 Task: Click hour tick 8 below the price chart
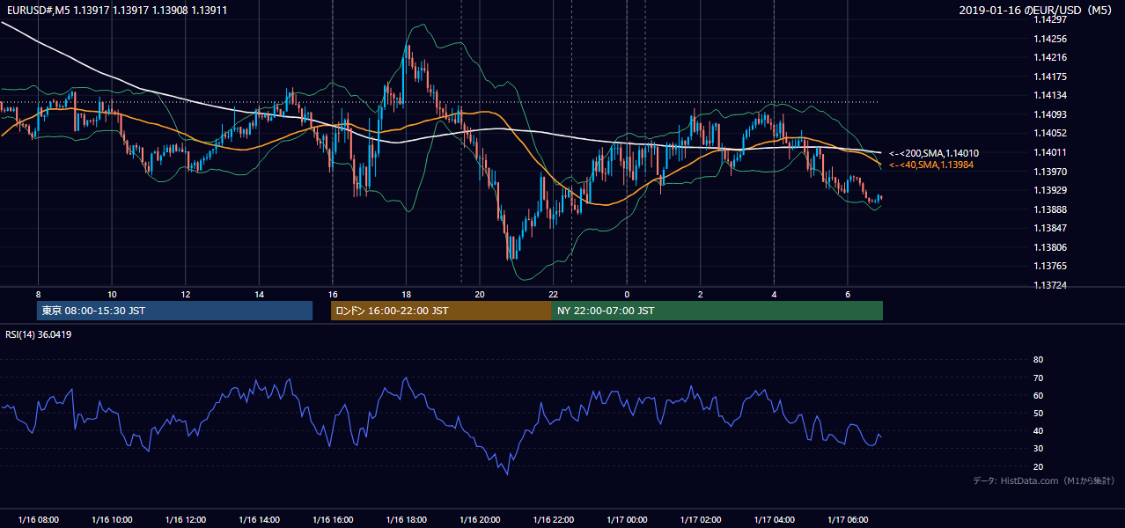point(38,294)
